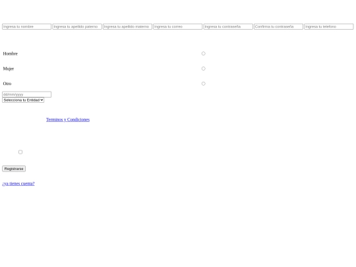Pick the Otro radio button

[x=204, y=84]
